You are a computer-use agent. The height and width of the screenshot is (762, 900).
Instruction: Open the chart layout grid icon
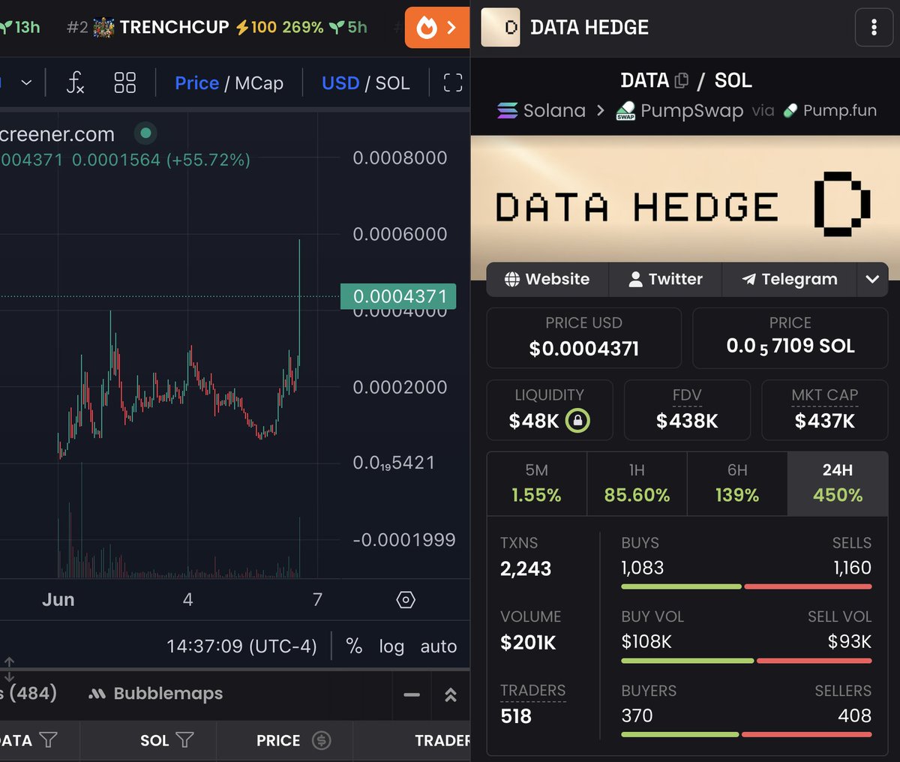tap(125, 82)
